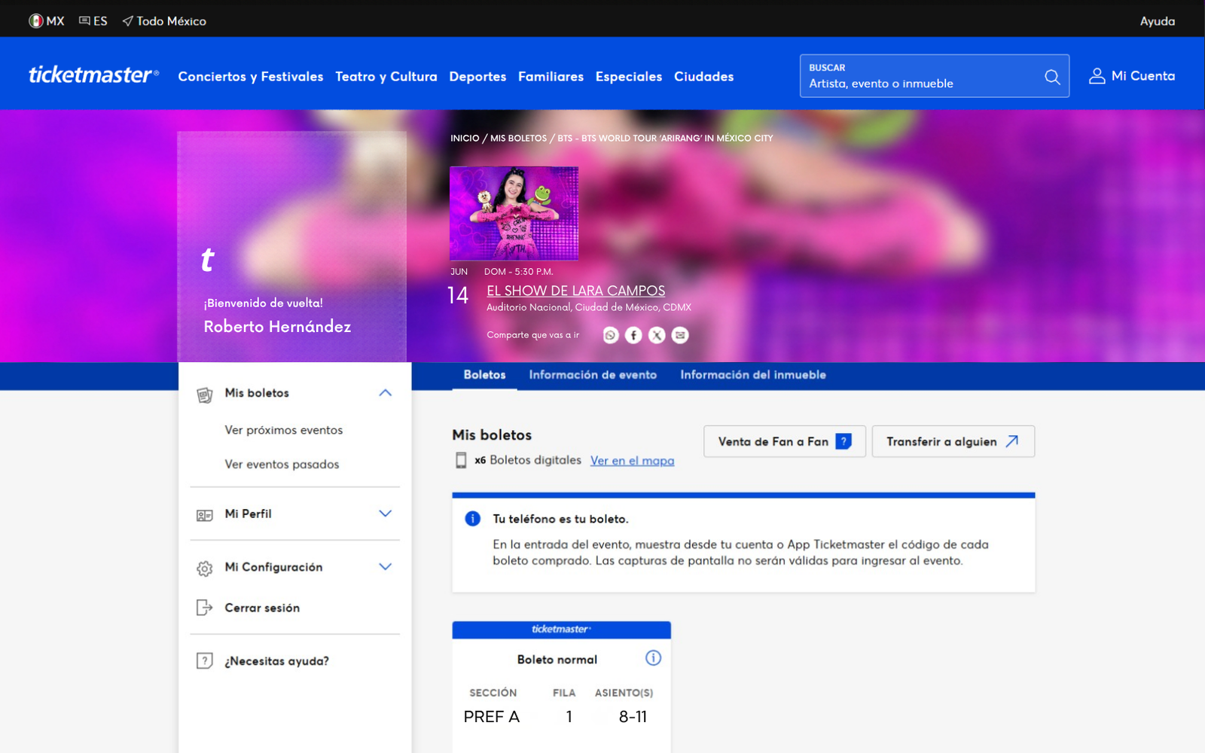This screenshot has height=753, width=1205.
Task: Select Todo México location filter
Action: (164, 21)
